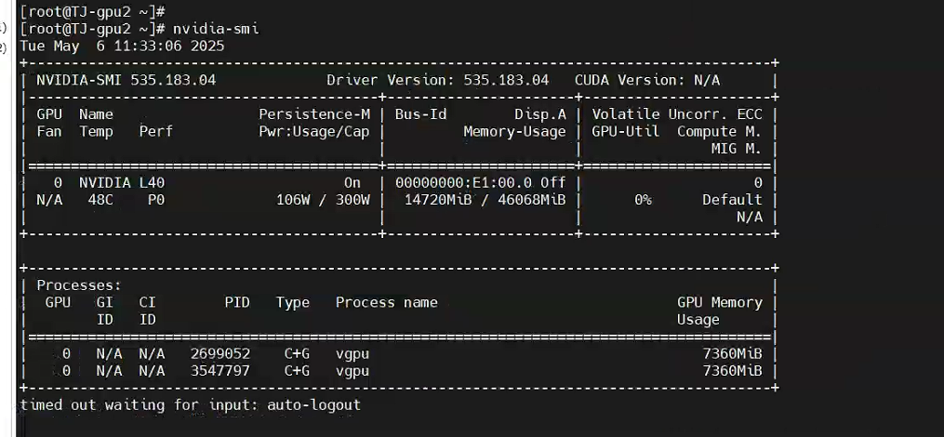Click process PID 2699052
The image size is (944, 437).
[x=219, y=354]
